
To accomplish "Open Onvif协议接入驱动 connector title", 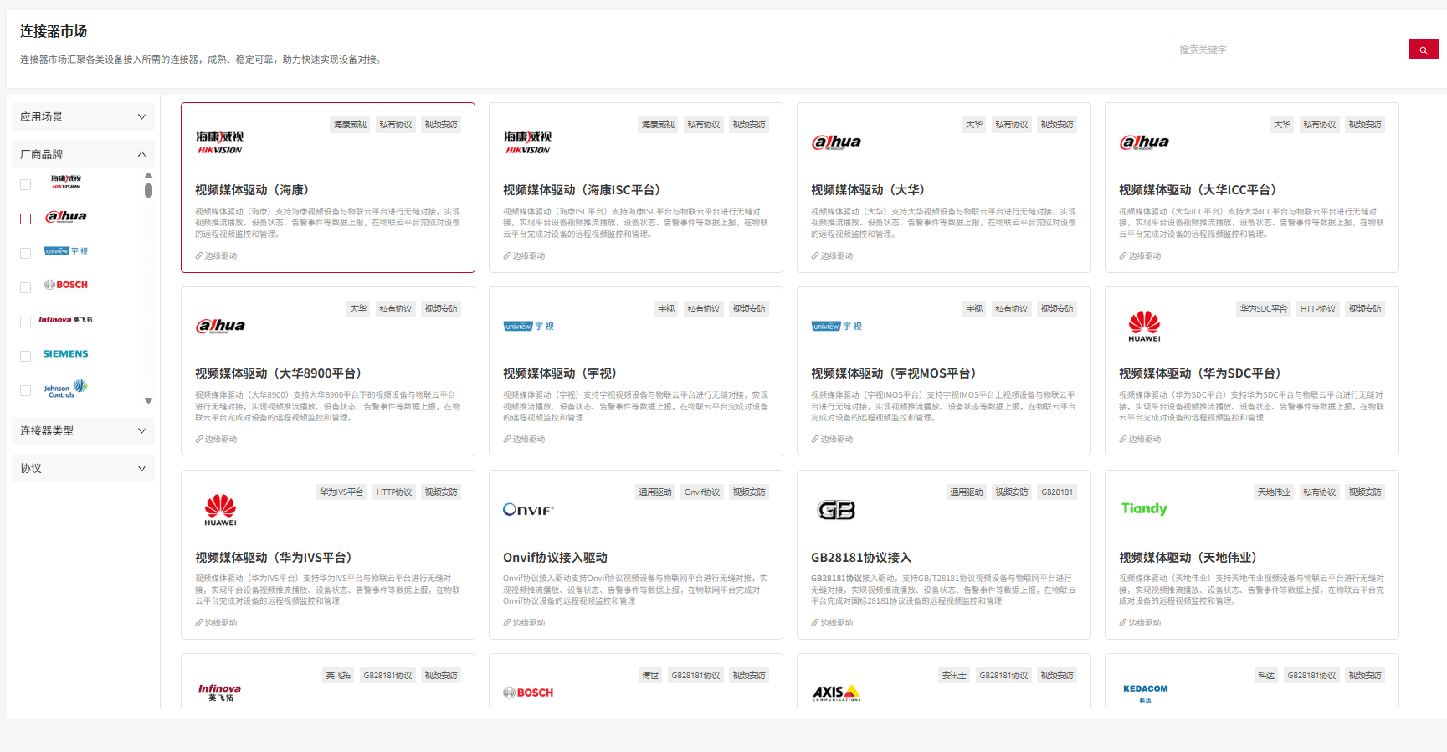I will coord(555,558).
